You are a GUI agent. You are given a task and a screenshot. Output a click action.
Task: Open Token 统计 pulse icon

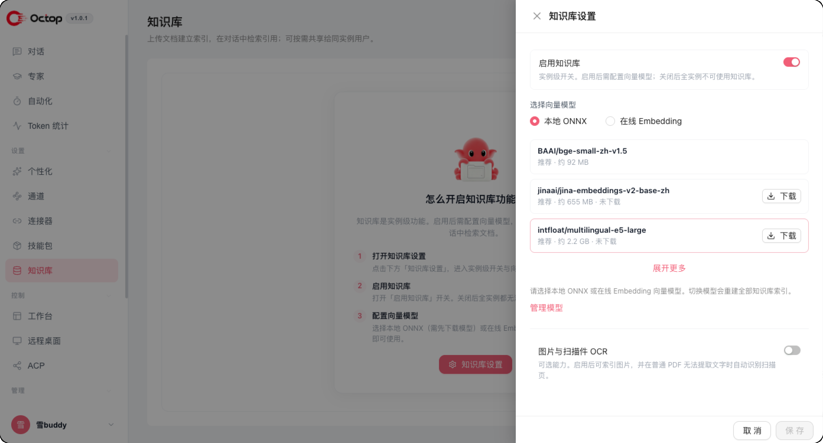pos(17,126)
